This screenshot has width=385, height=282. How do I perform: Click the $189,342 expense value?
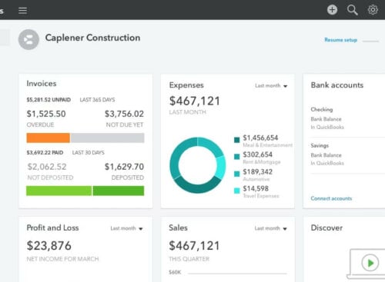pos(257,172)
